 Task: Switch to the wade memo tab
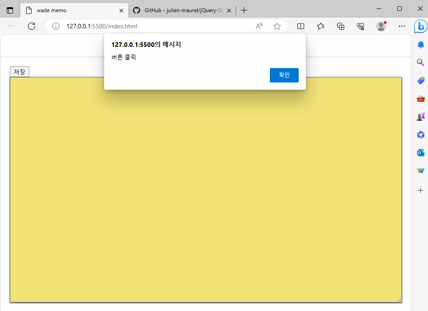(74, 10)
